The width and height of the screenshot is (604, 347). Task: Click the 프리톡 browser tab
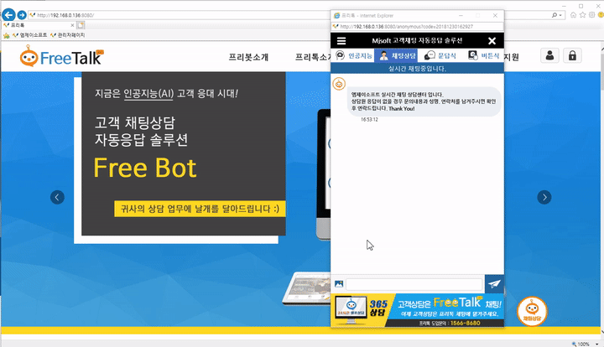tap(39, 25)
